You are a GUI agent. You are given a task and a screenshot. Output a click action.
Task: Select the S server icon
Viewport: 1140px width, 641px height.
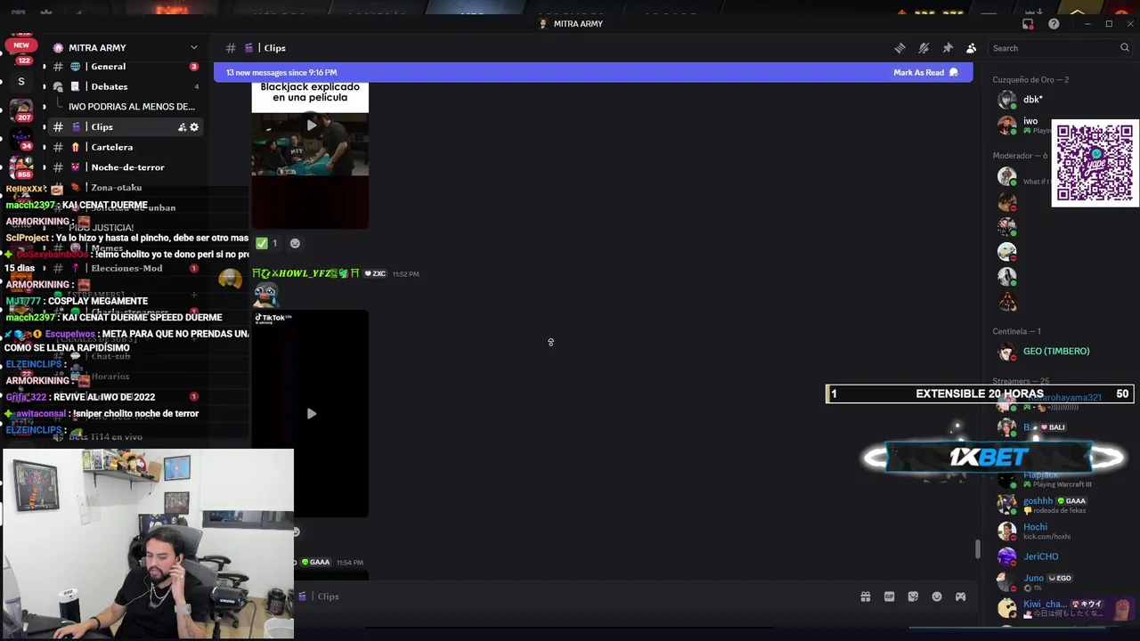[x=21, y=81]
